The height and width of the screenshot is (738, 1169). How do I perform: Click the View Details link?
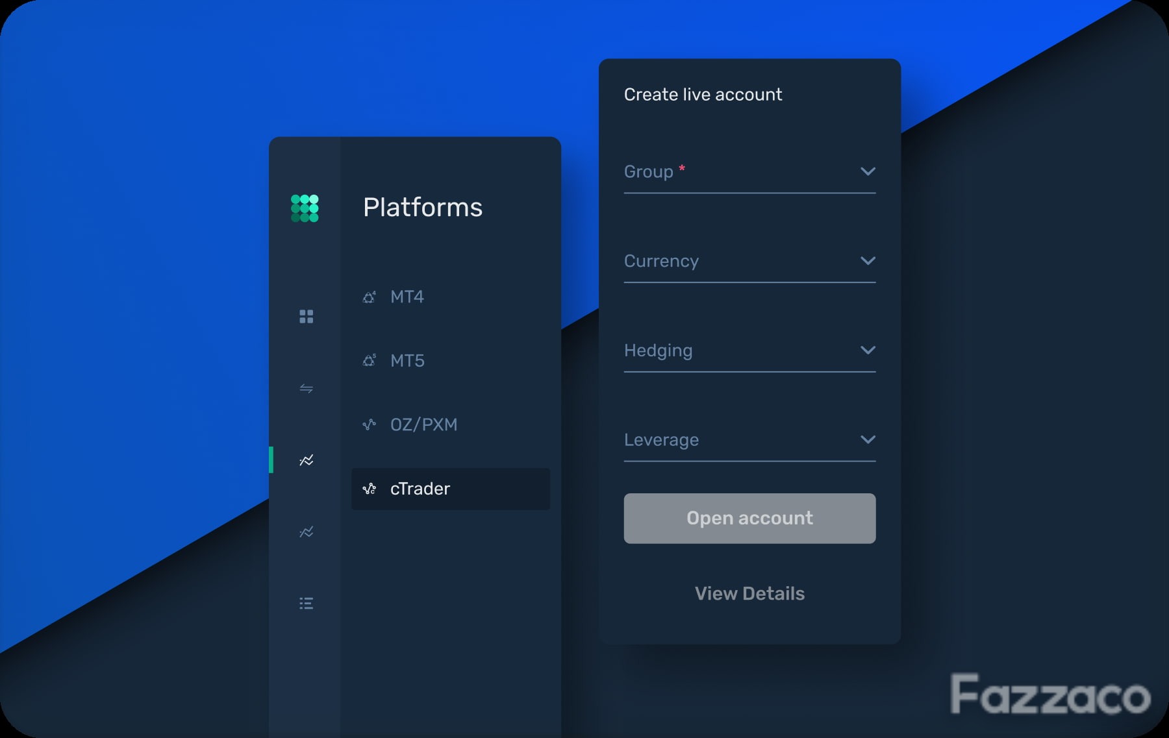tap(749, 594)
